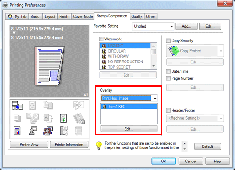Screen dimensions: 235x170
Task: Toggle the Copy Security checkbox
Action: click(168, 41)
